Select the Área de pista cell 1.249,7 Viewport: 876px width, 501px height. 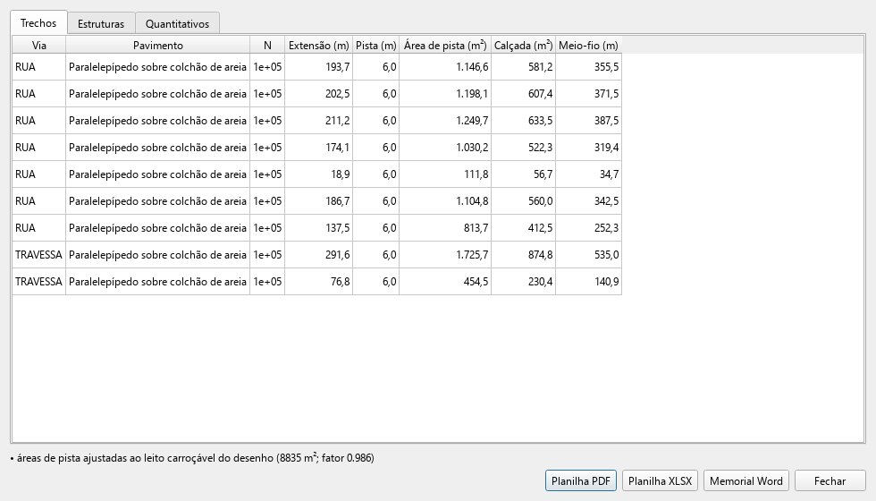click(x=445, y=120)
